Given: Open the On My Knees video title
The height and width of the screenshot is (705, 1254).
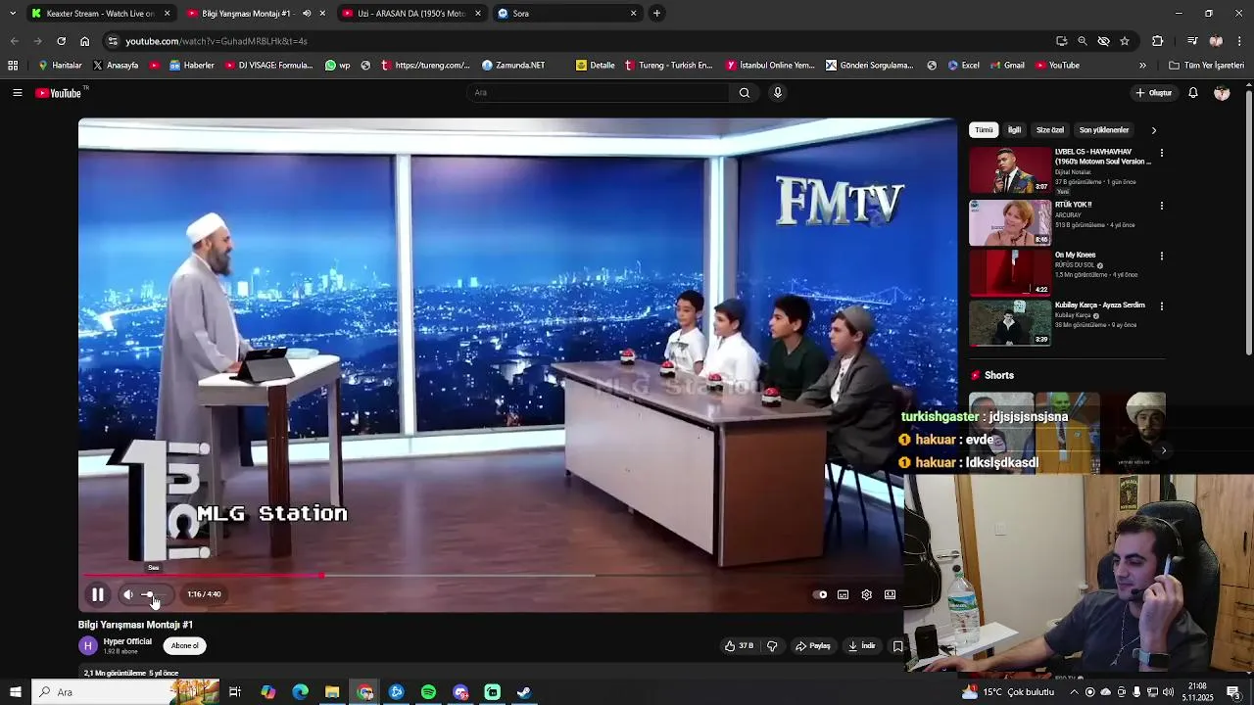Looking at the screenshot, I should click(1075, 255).
